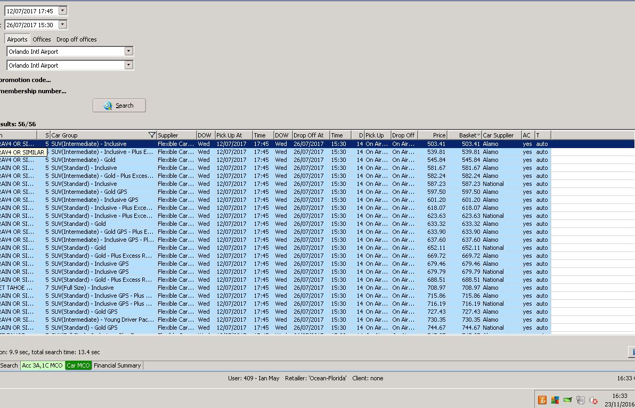The width and height of the screenshot is (635, 408).
Task: Sort by the Supplier column header
Action: (x=176, y=135)
